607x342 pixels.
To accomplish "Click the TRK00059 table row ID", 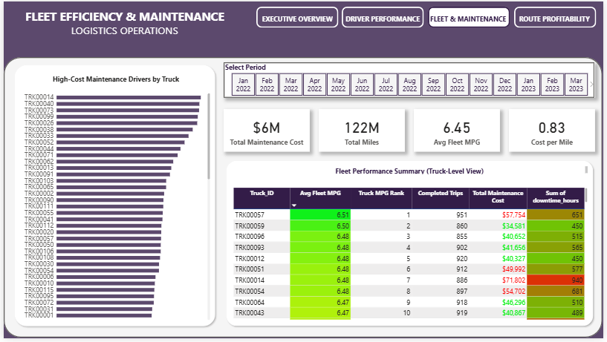I will [250, 226].
